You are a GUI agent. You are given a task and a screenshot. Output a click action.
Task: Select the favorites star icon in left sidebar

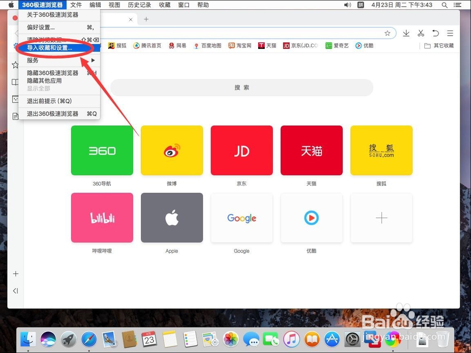tap(15, 65)
